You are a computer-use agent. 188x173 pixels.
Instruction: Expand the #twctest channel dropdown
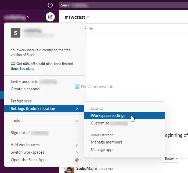(x=77, y=17)
